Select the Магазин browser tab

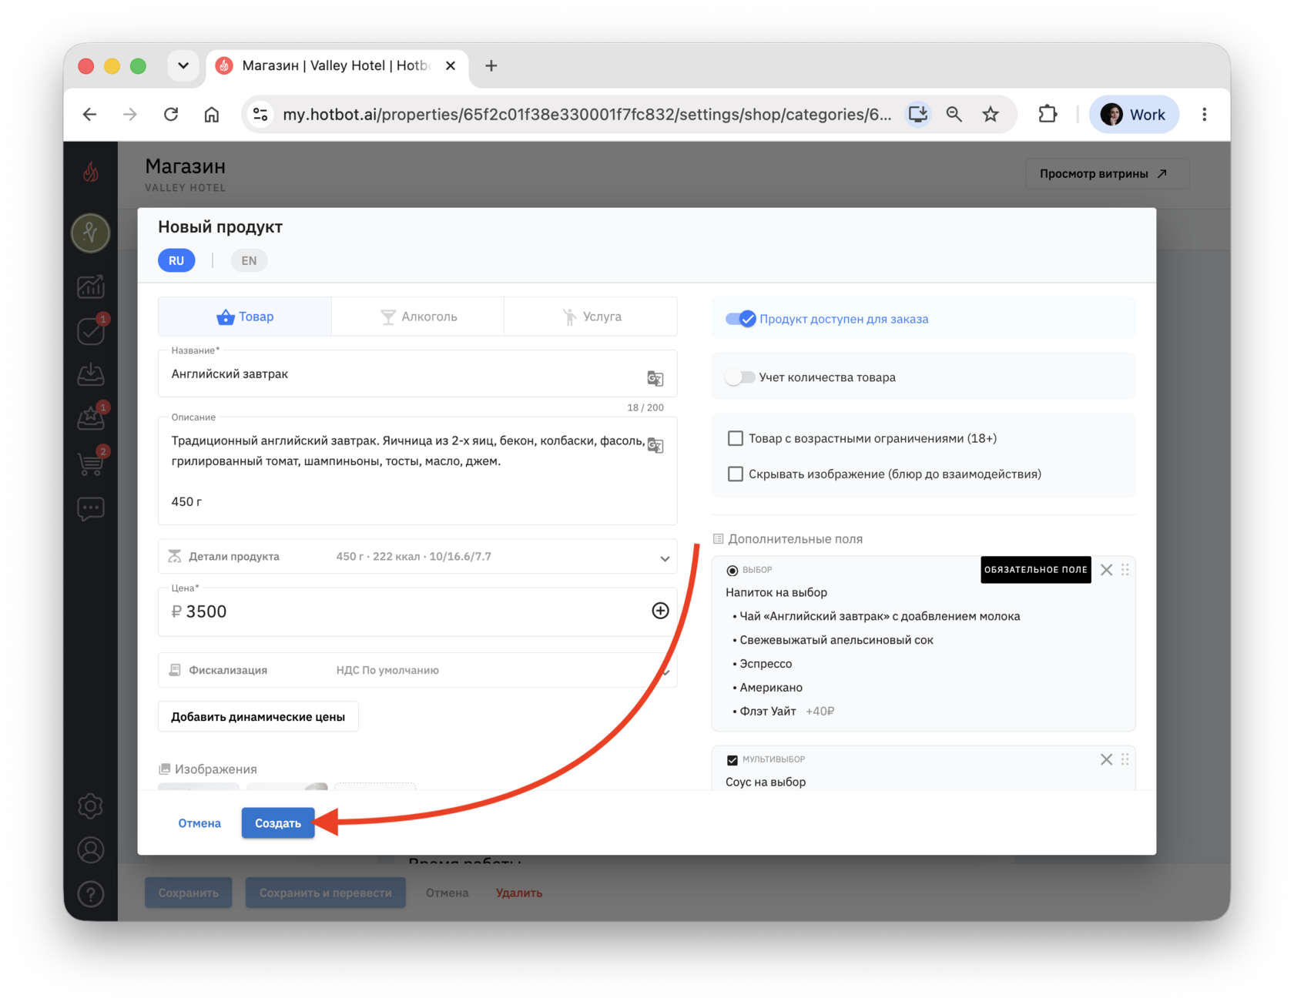click(335, 65)
